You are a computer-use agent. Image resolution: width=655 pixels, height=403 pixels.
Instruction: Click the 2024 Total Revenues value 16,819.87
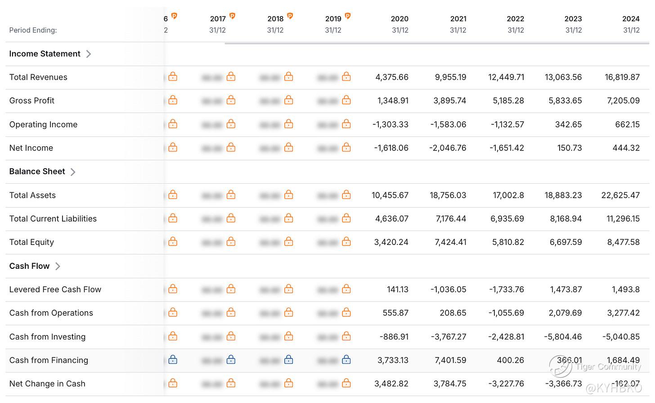622,77
